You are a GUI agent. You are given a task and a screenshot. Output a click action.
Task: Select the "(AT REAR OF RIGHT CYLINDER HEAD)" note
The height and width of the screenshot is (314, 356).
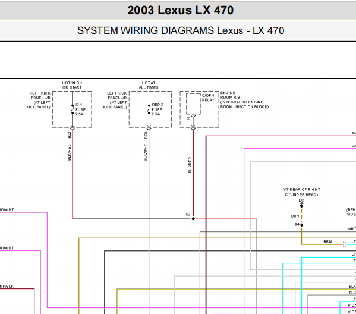click(301, 192)
